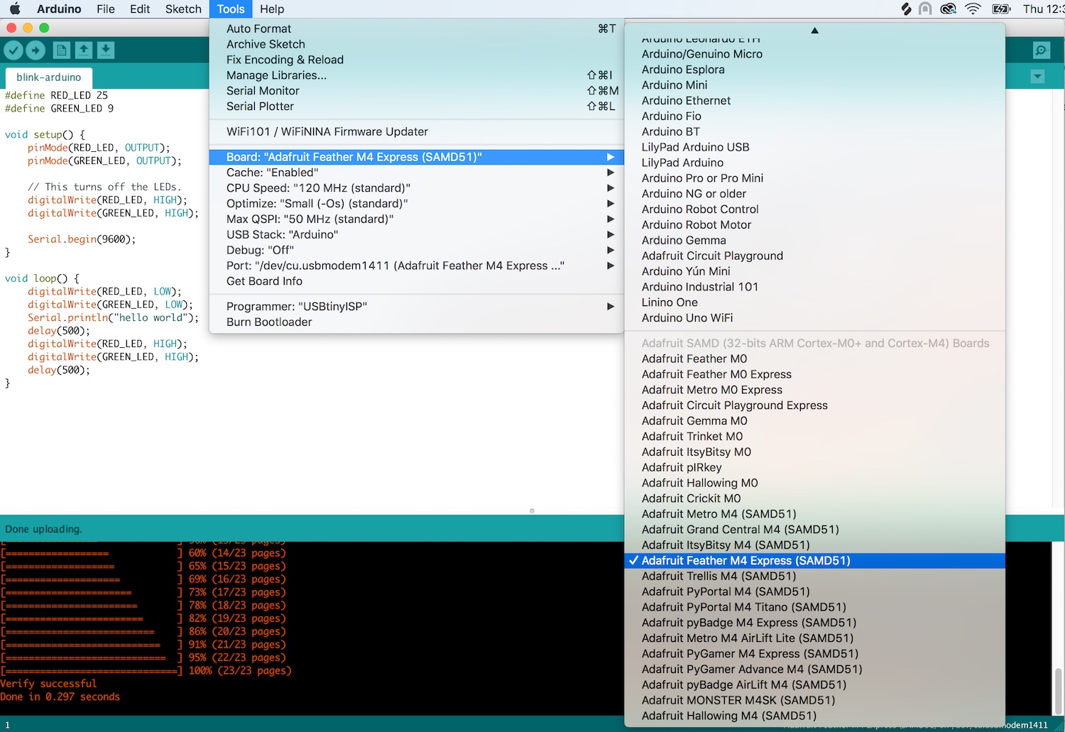Expand the Max QSPI submenu

[417, 219]
